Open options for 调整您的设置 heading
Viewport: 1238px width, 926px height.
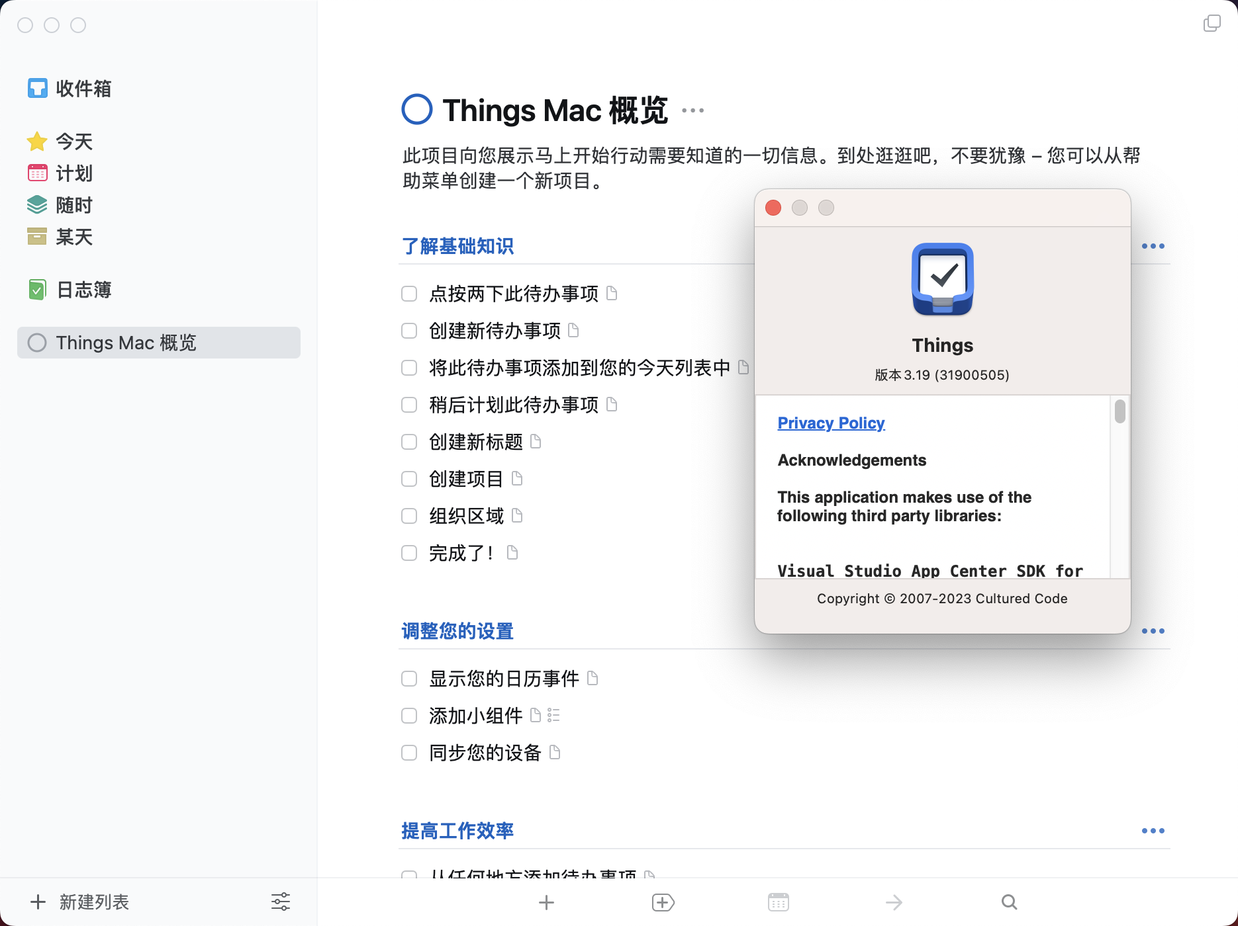click(x=1153, y=631)
